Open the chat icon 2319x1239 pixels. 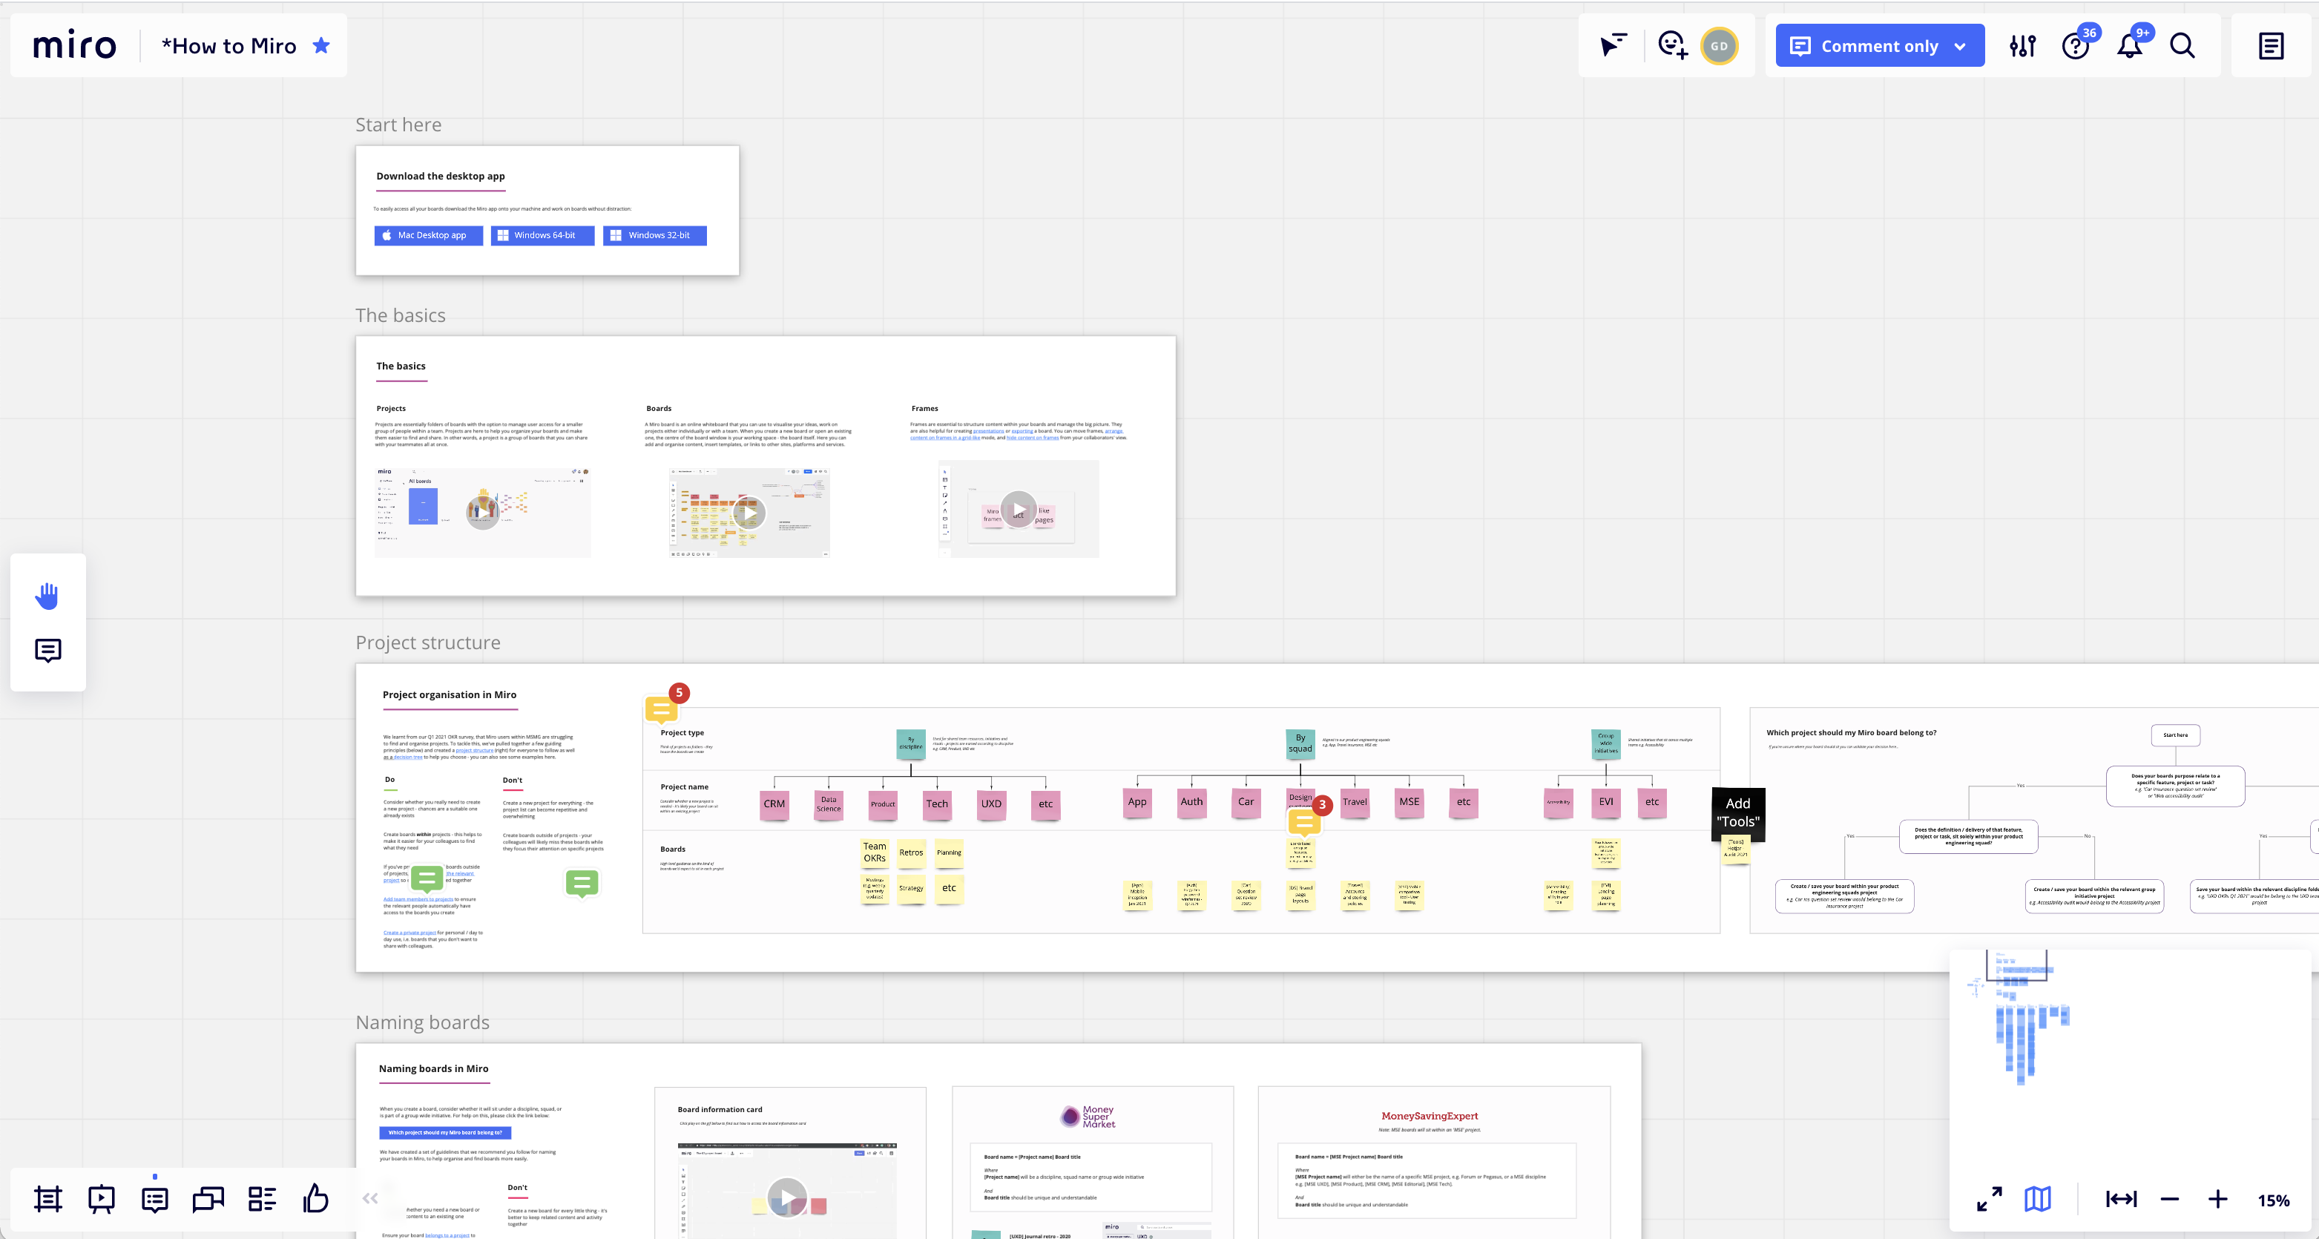tap(208, 1200)
